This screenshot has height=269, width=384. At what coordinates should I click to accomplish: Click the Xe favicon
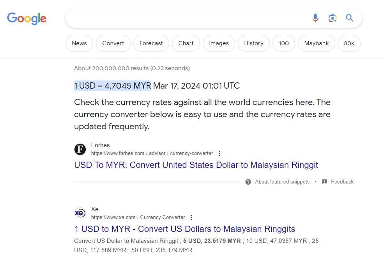click(x=80, y=213)
